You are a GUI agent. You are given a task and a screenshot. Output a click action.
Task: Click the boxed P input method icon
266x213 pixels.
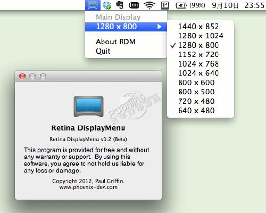[165, 5]
